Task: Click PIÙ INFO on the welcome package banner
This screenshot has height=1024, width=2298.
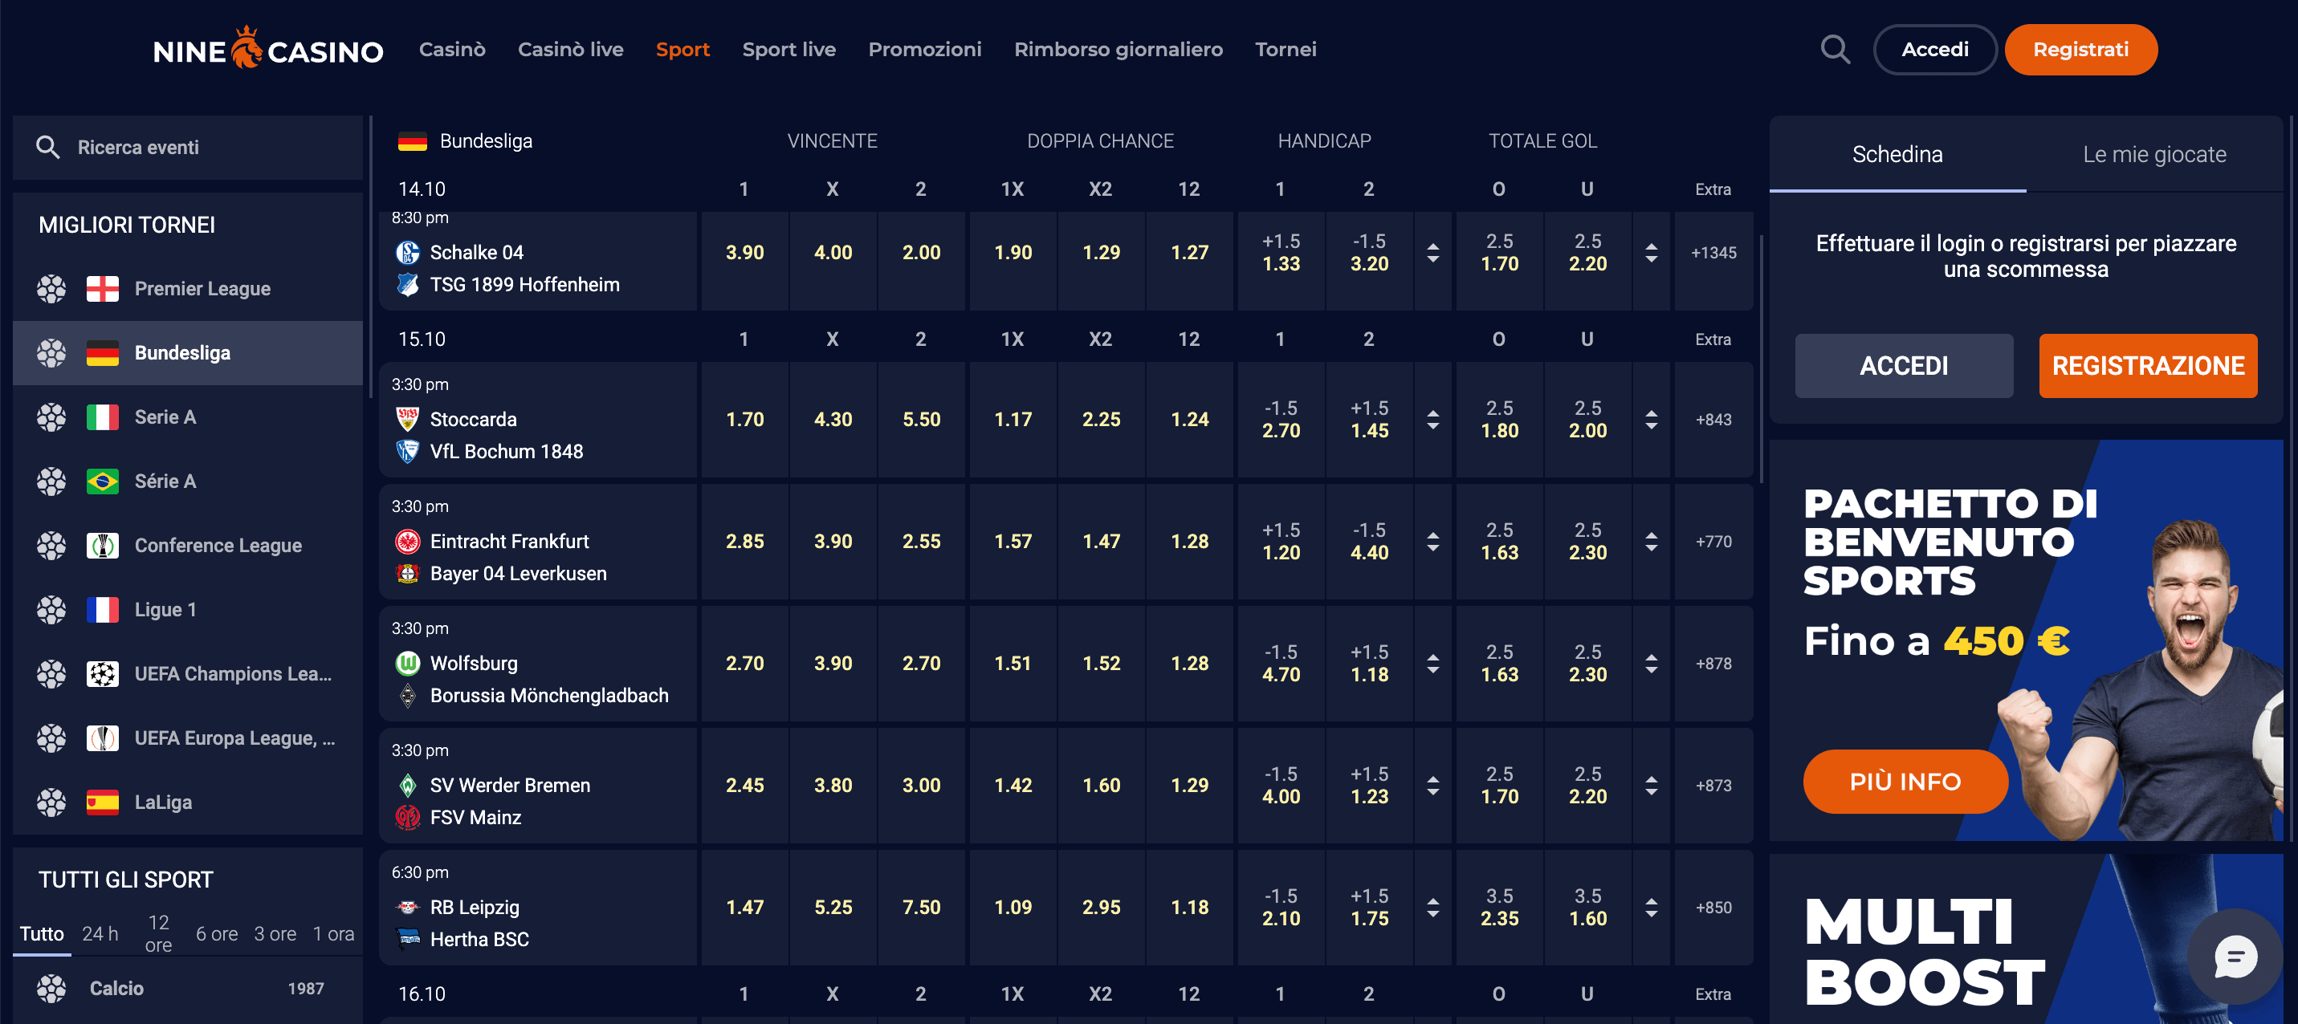Action: [1905, 782]
